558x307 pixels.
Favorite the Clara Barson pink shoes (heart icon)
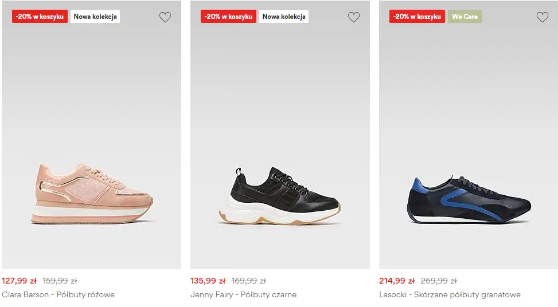point(165,17)
